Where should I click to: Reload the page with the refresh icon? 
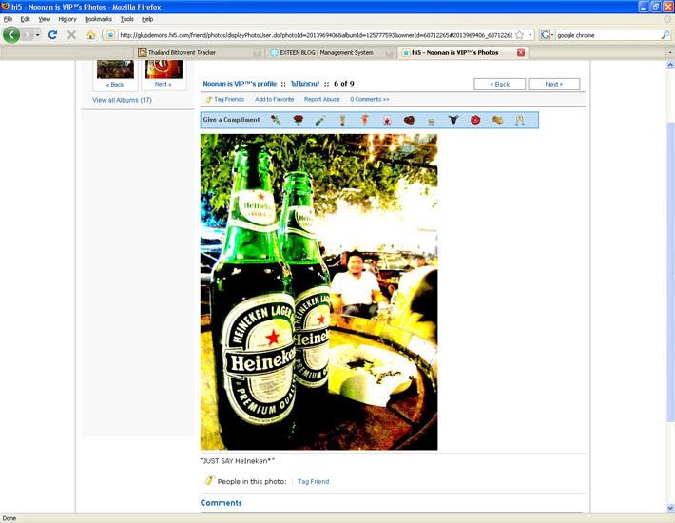53,35
